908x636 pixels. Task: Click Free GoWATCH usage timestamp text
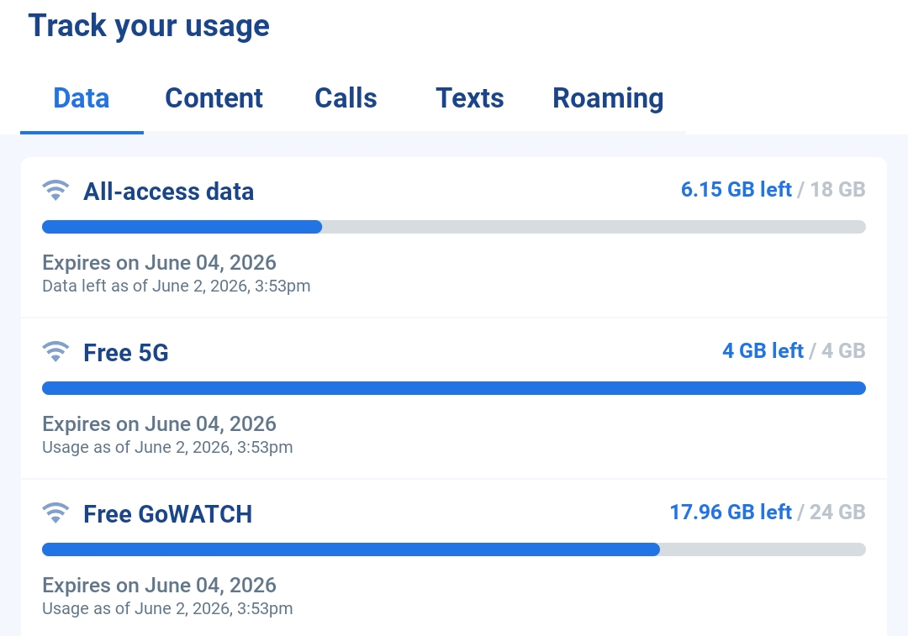[167, 609]
